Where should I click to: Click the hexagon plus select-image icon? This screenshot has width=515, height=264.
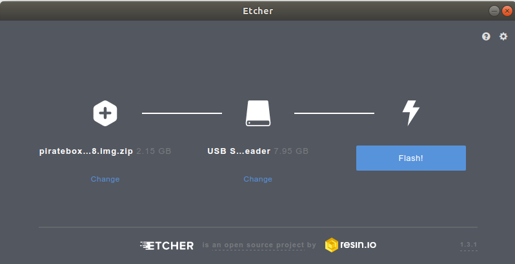[105, 113]
